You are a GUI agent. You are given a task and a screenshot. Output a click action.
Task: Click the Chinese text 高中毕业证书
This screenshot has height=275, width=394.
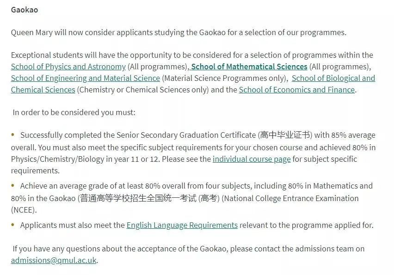285,135
